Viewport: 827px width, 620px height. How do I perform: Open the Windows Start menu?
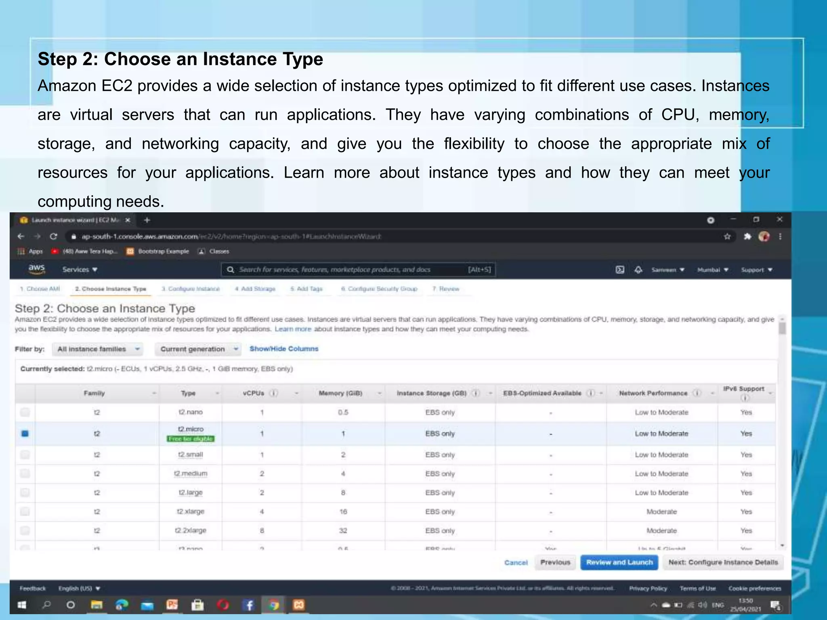coord(22,605)
